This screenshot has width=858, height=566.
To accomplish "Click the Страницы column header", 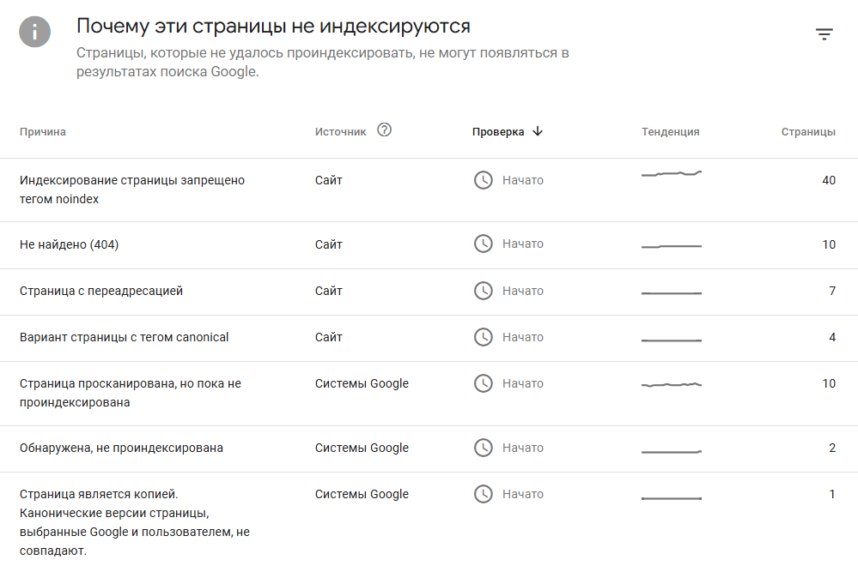I will click(x=807, y=132).
